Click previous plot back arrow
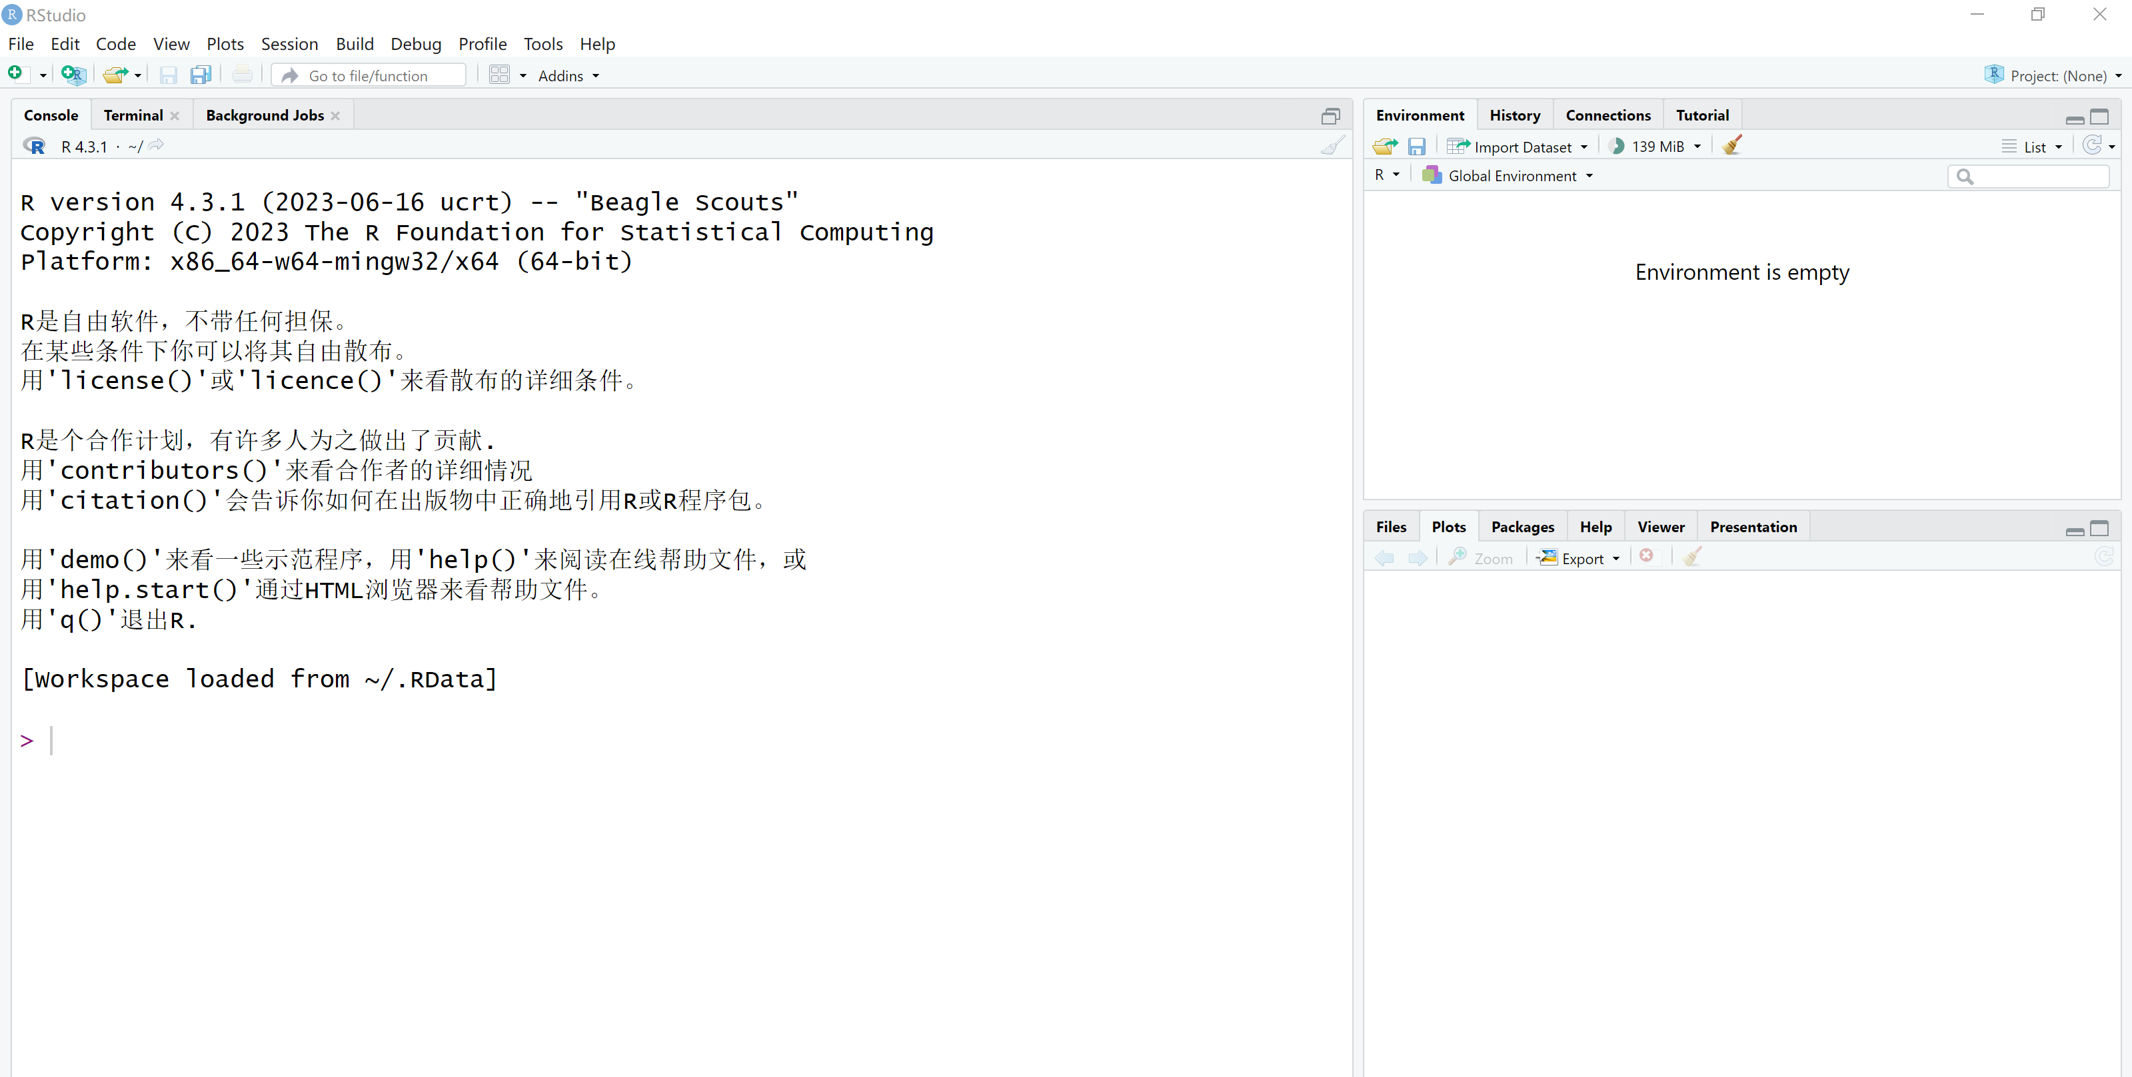 tap(1384, 558)
